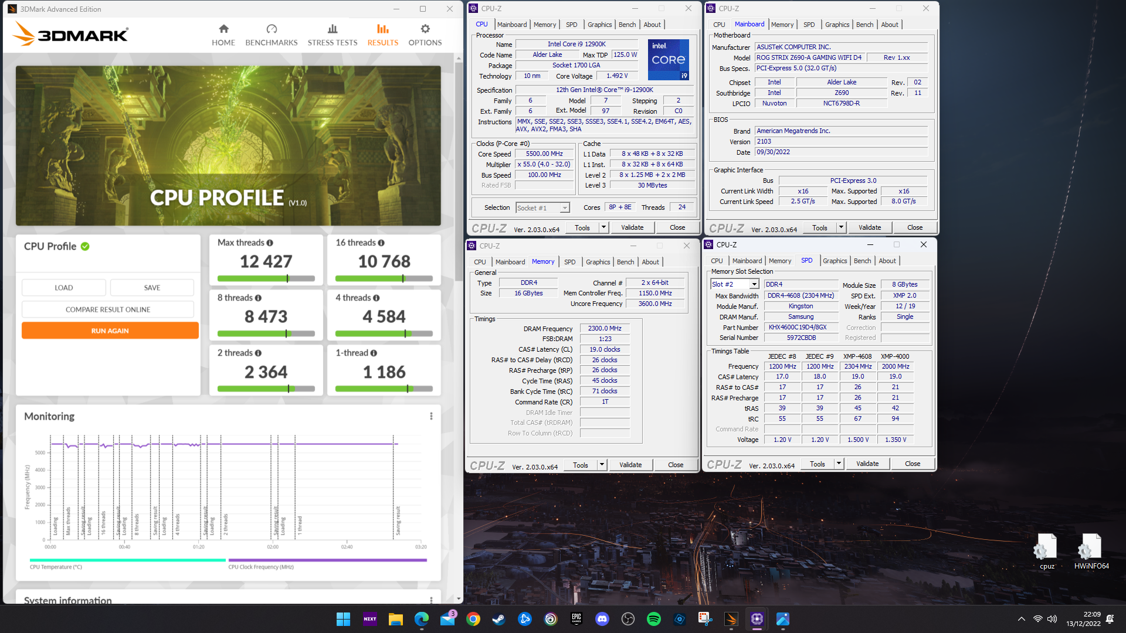Click COMPARE RESULT ONLINE button
Viewport: 1126px width, 633px height.
(108, 309)
